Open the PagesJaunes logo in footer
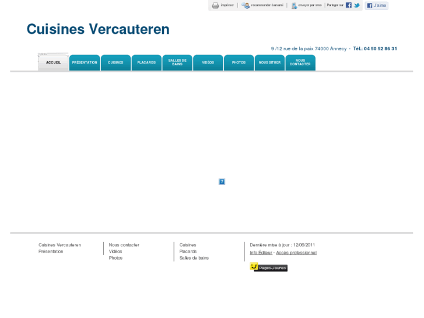Image resolution: width=424 pixels, height=318 pixels. click(x=268, y=267)
